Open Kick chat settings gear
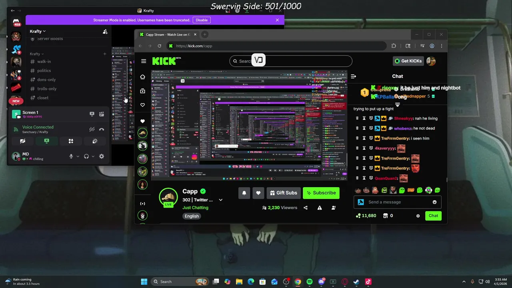The image size is (512, 288). 418,216
